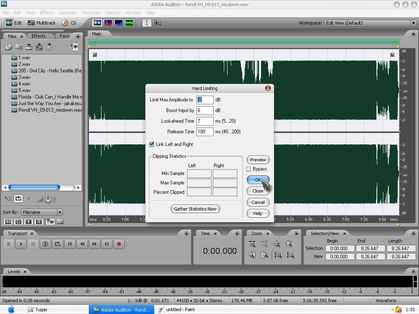This screenshot has height=314, width=419.
Task: Toggle show MIDI files filter button
Action: point(39,222)
